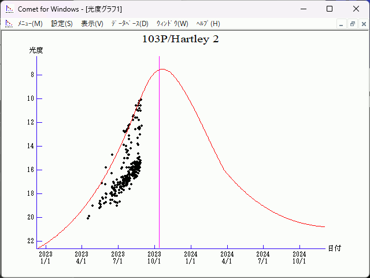The width and height of the screenshot is (370, 278).
Task: Minimize the Comet for Windows window
Action: click(x=304, y=9)
